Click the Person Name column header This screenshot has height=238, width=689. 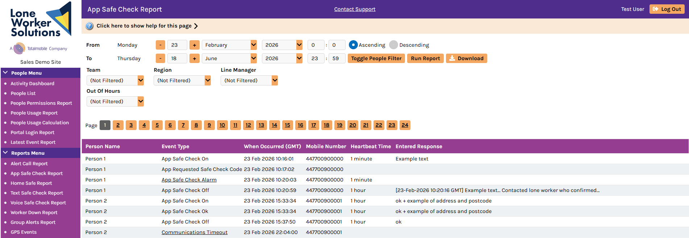pyautogui.click(x=103, y=146)
